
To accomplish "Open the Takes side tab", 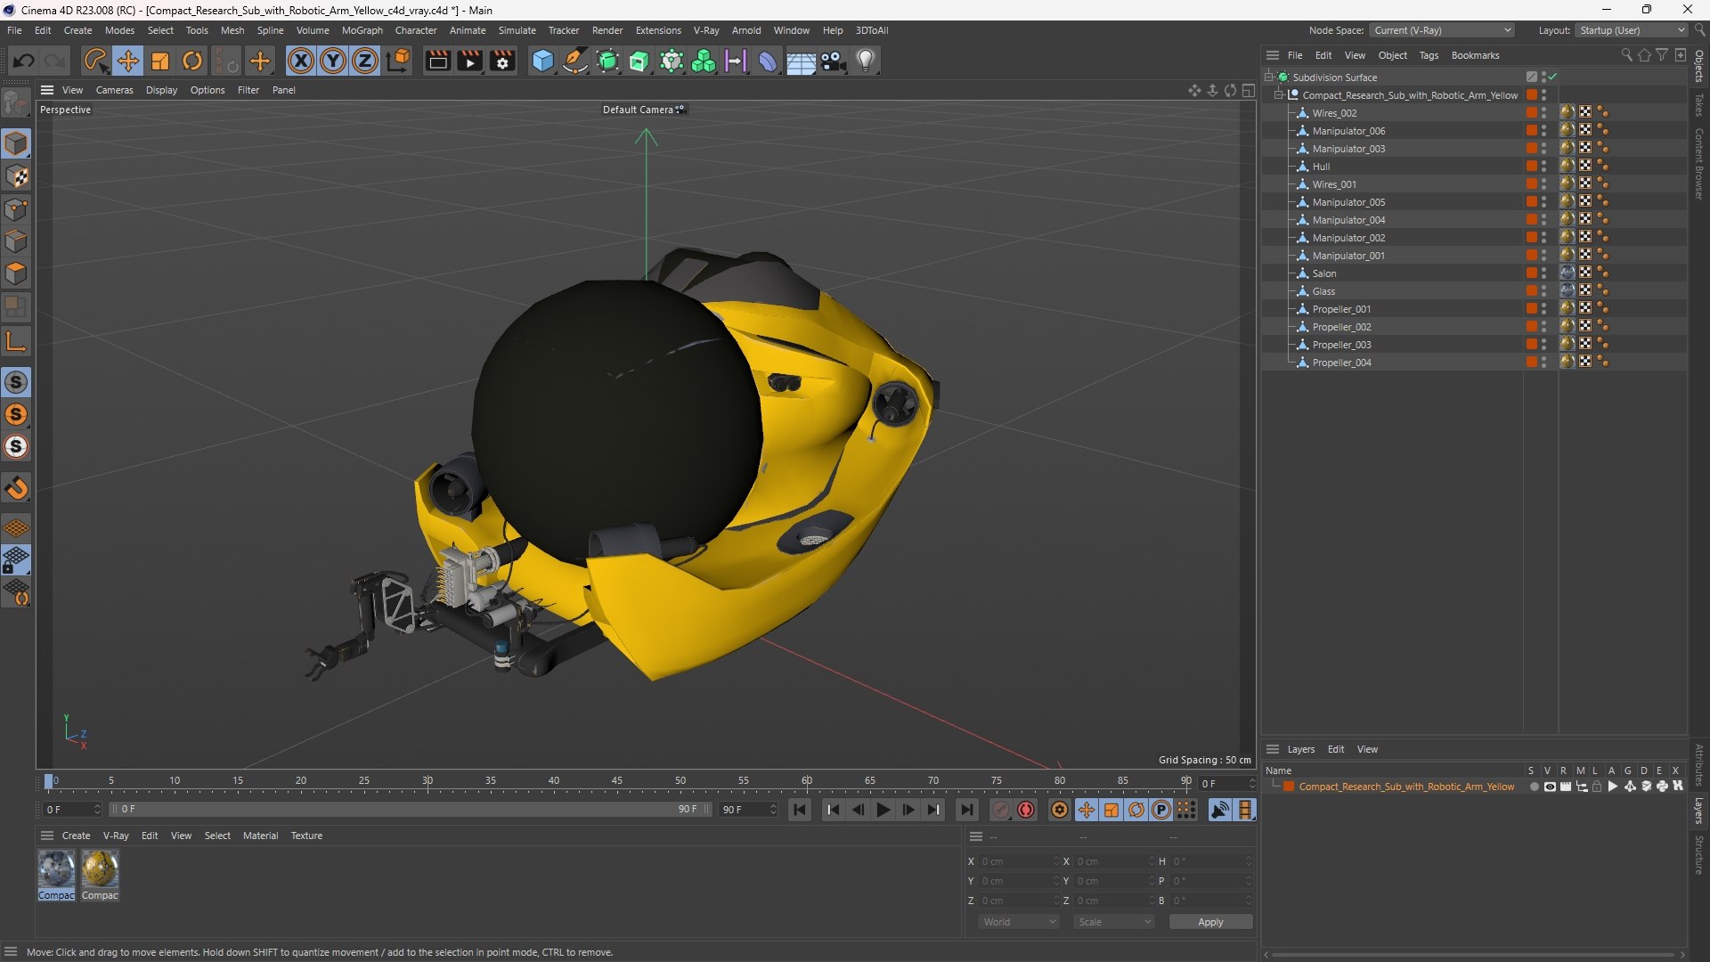I will [1699, 104].
